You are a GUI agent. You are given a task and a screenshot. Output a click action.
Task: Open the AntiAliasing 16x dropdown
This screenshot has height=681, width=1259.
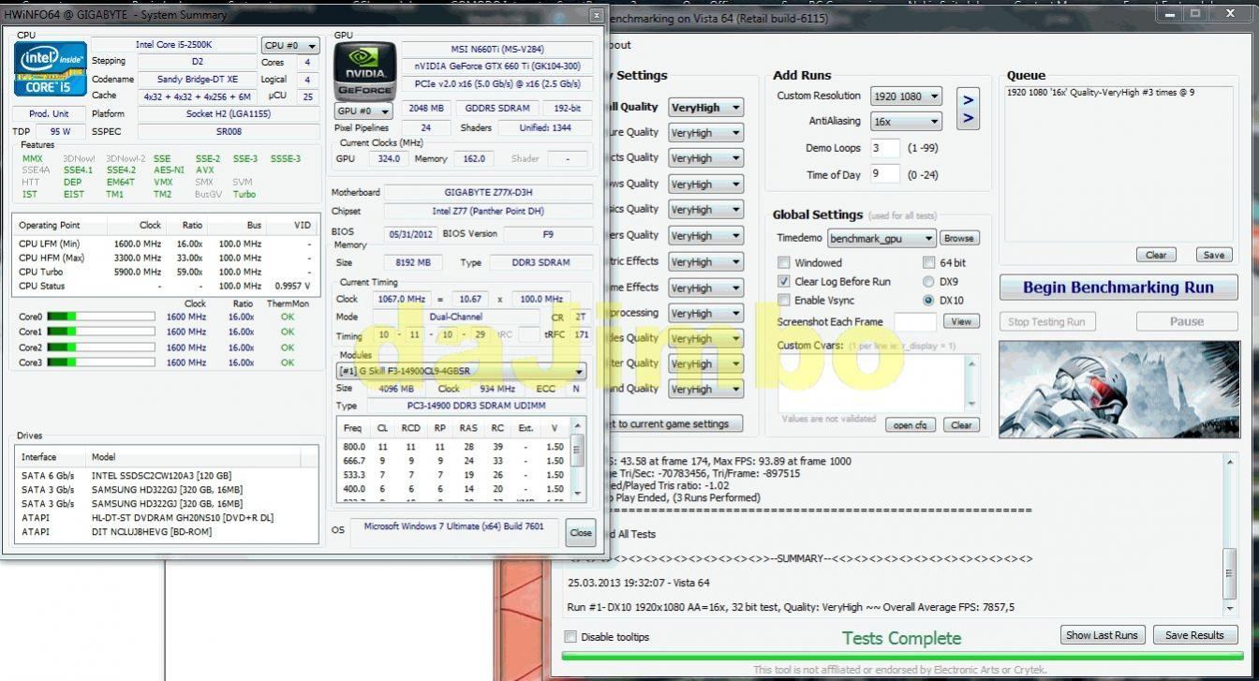click(905, 122)
